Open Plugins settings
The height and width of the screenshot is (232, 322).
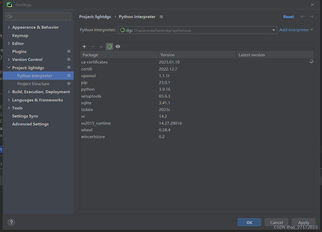(x=19, y=52)
